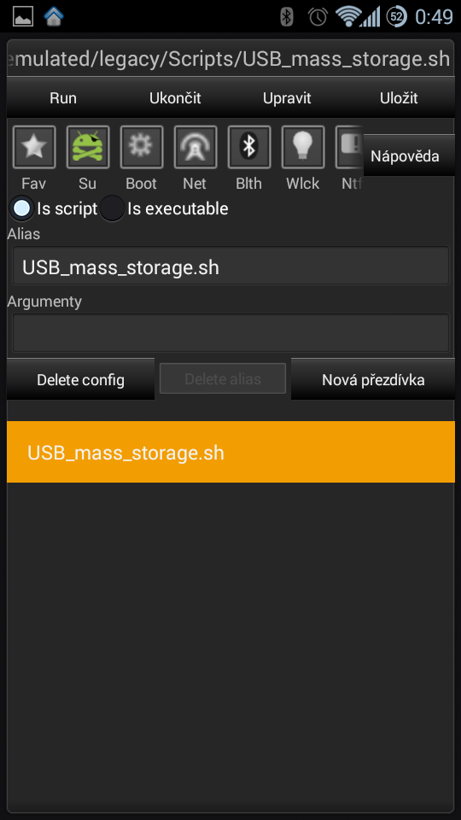The image size is (461, 820).
Task: Enable Su root access icon
Action: pos(88,147)
